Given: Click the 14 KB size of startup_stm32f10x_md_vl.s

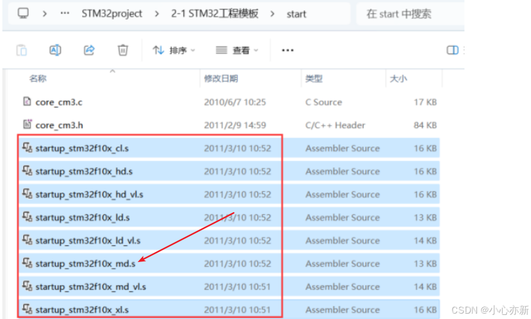Looking at the screenshot, I should coord(425,287).
